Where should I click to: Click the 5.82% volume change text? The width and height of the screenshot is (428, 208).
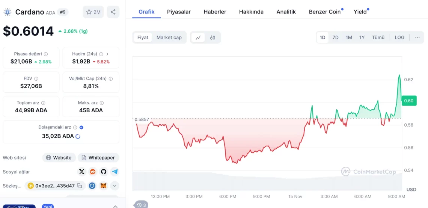tap(103, 62)
